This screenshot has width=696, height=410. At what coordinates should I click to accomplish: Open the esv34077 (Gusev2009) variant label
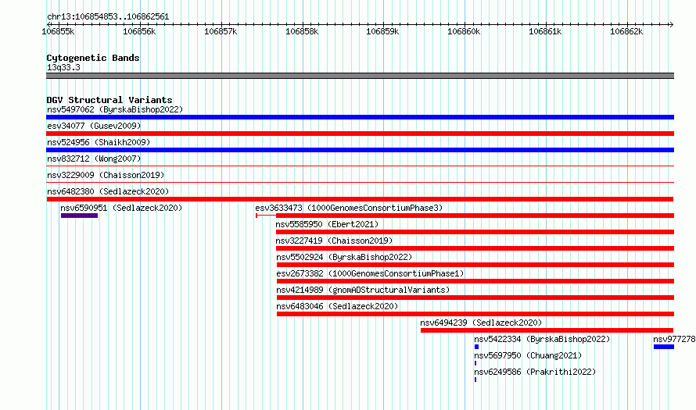coord(94,126)
